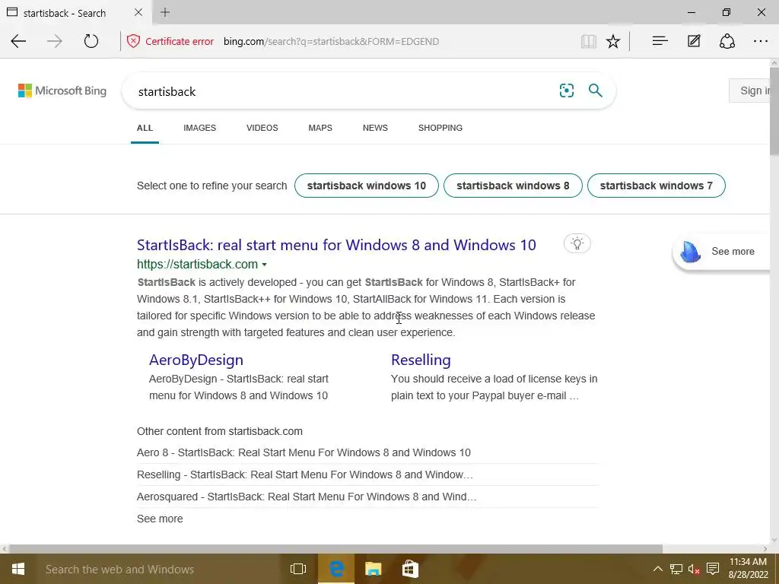Click the scroll down arrow of vertical scrollbar

[x=774, y=540]
